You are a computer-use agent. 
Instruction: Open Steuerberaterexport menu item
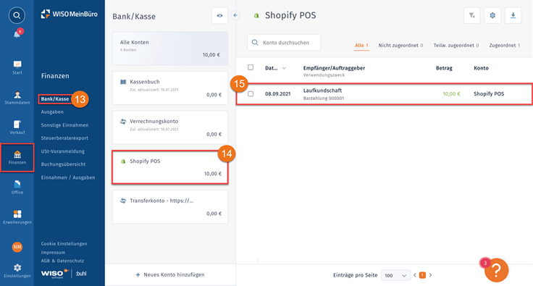pyautogui.click(x=64, y=138)
